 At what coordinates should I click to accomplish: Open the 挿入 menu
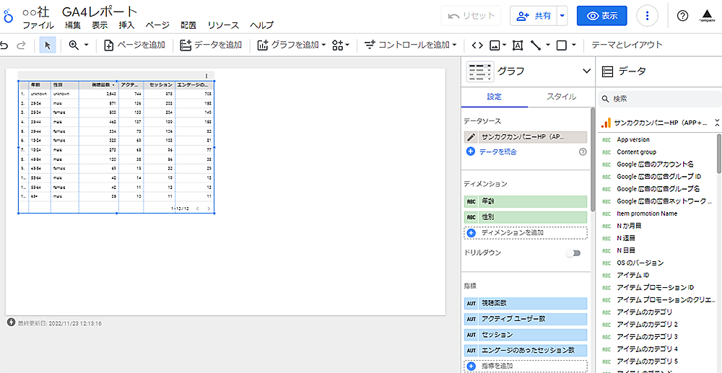click(126, 25)
